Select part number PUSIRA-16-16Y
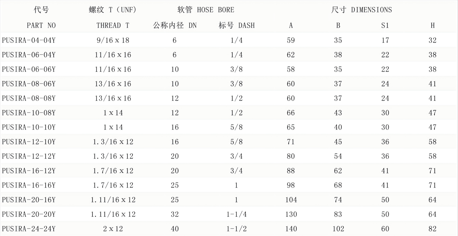This screenshot has height=236, width=458. 28,185
